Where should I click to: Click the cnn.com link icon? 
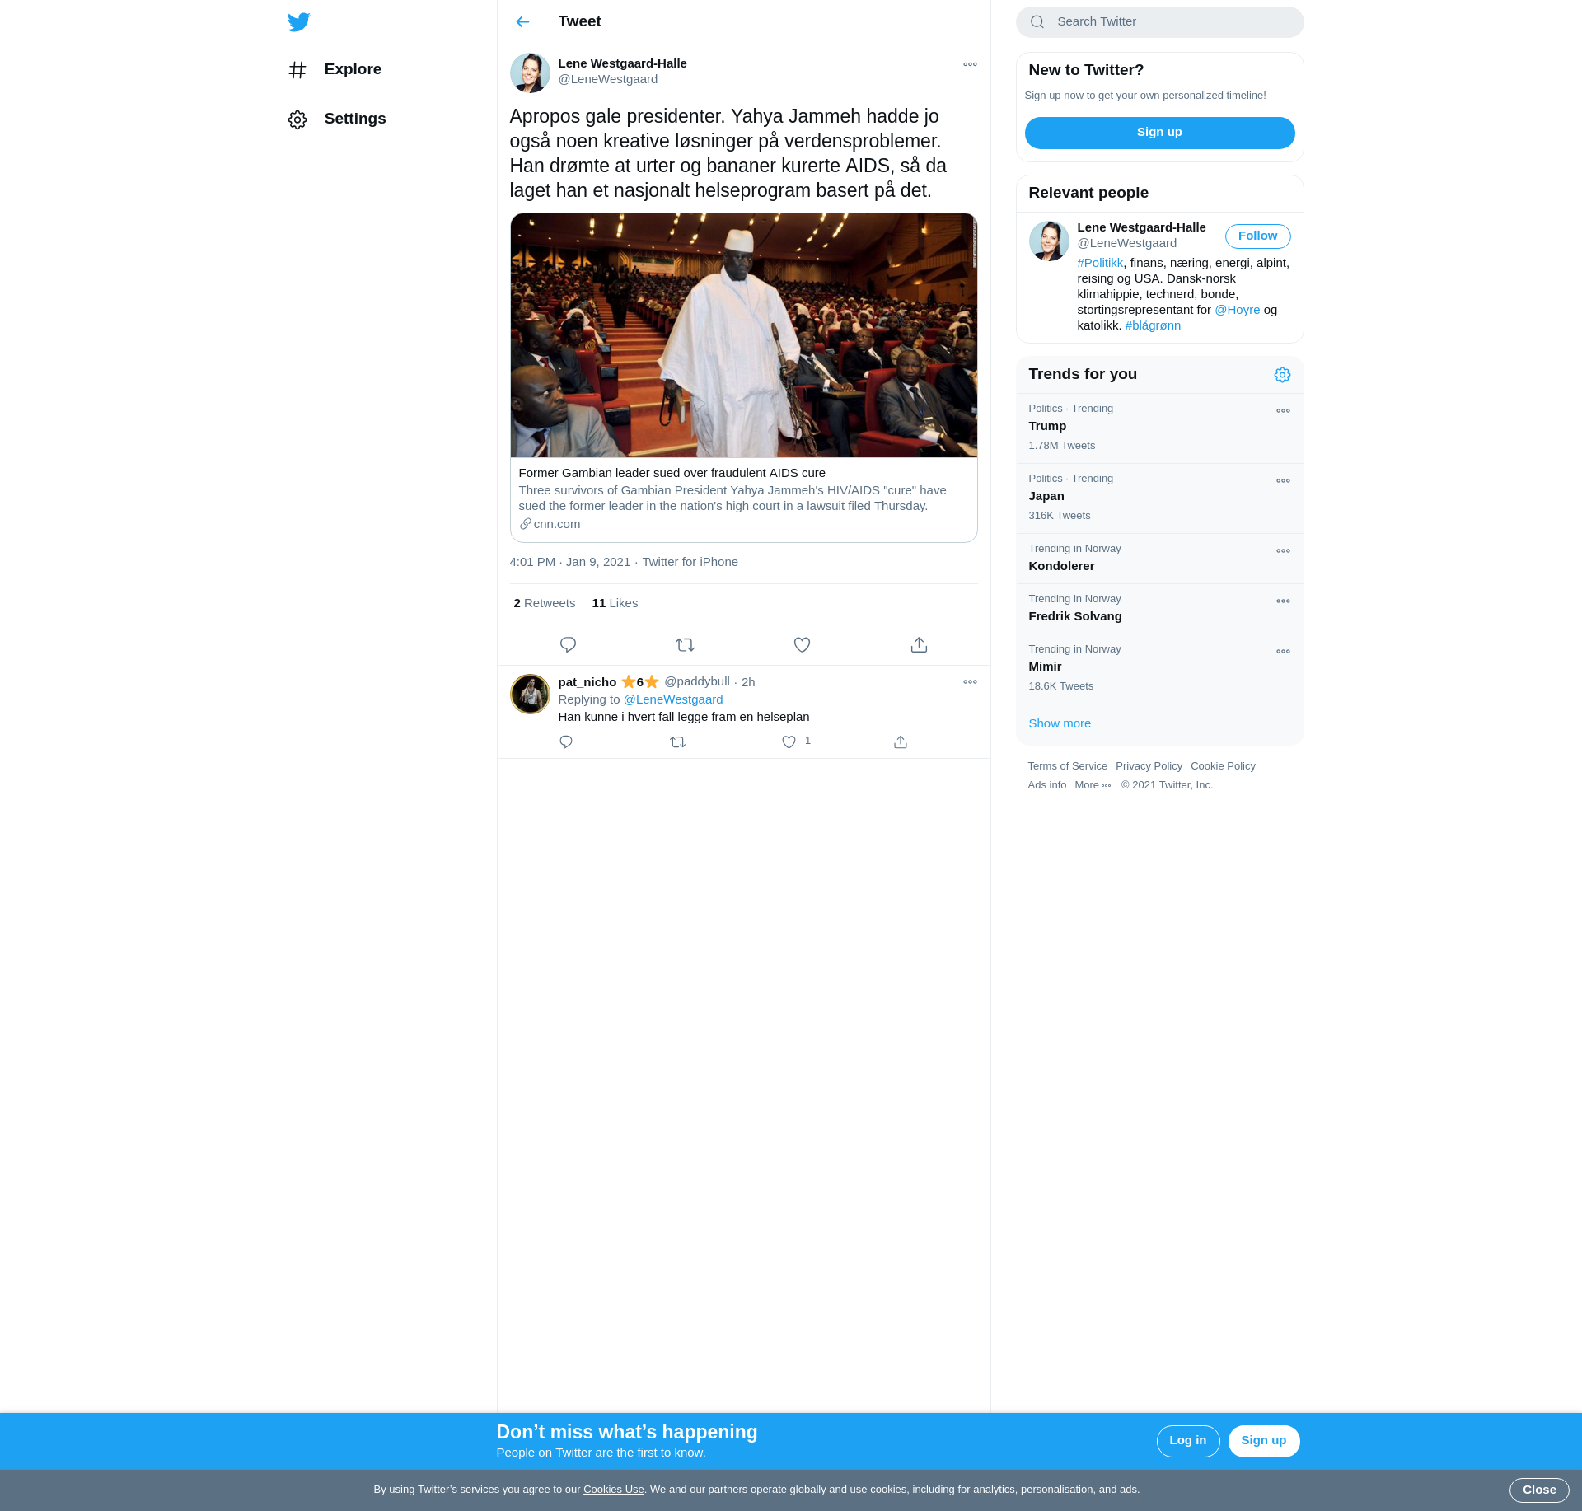tap(525, 524)
